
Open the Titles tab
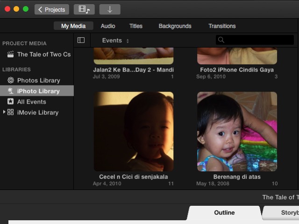pyautogui.click(x=136, y=26)
